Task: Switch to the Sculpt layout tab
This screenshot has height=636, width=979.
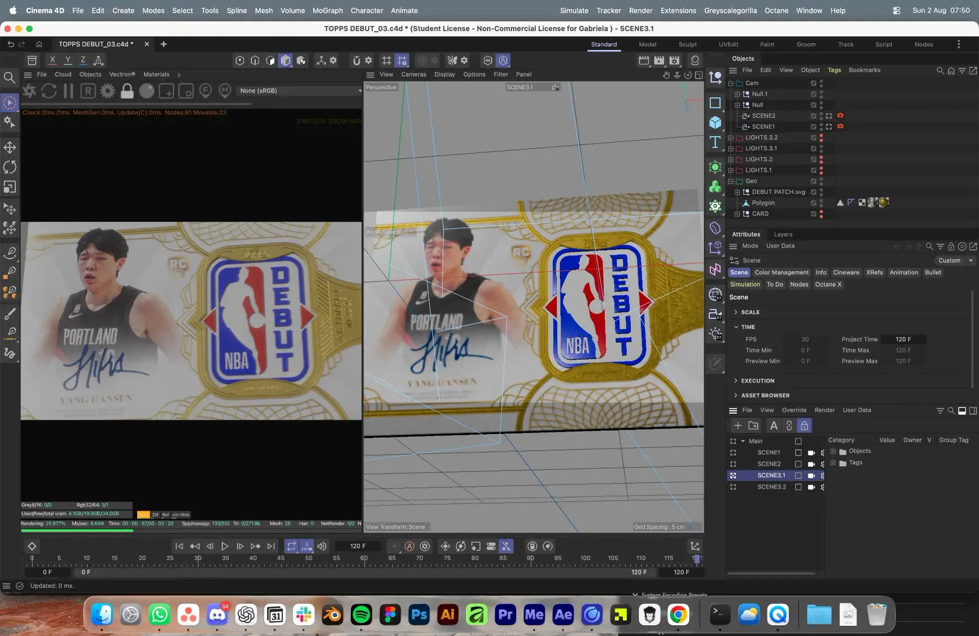Action: pyautogui.click(x=687, y=44)
